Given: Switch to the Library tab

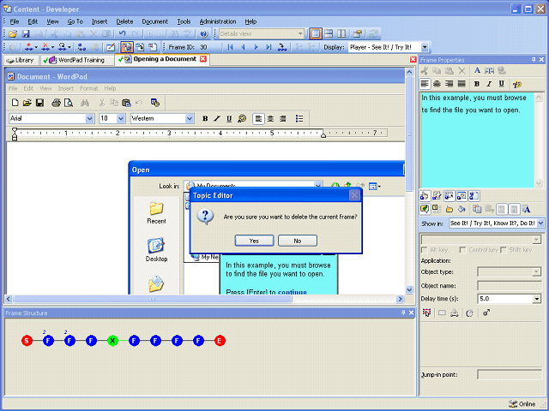Looking at the screenshot, I should coord(21,60).
